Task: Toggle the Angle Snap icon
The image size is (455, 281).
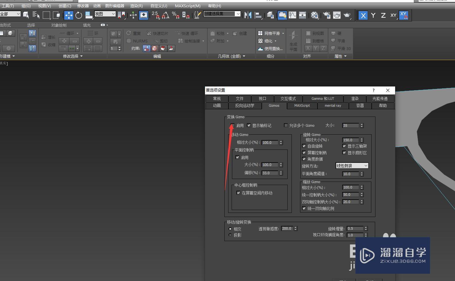Action: [x=165, y=15]
